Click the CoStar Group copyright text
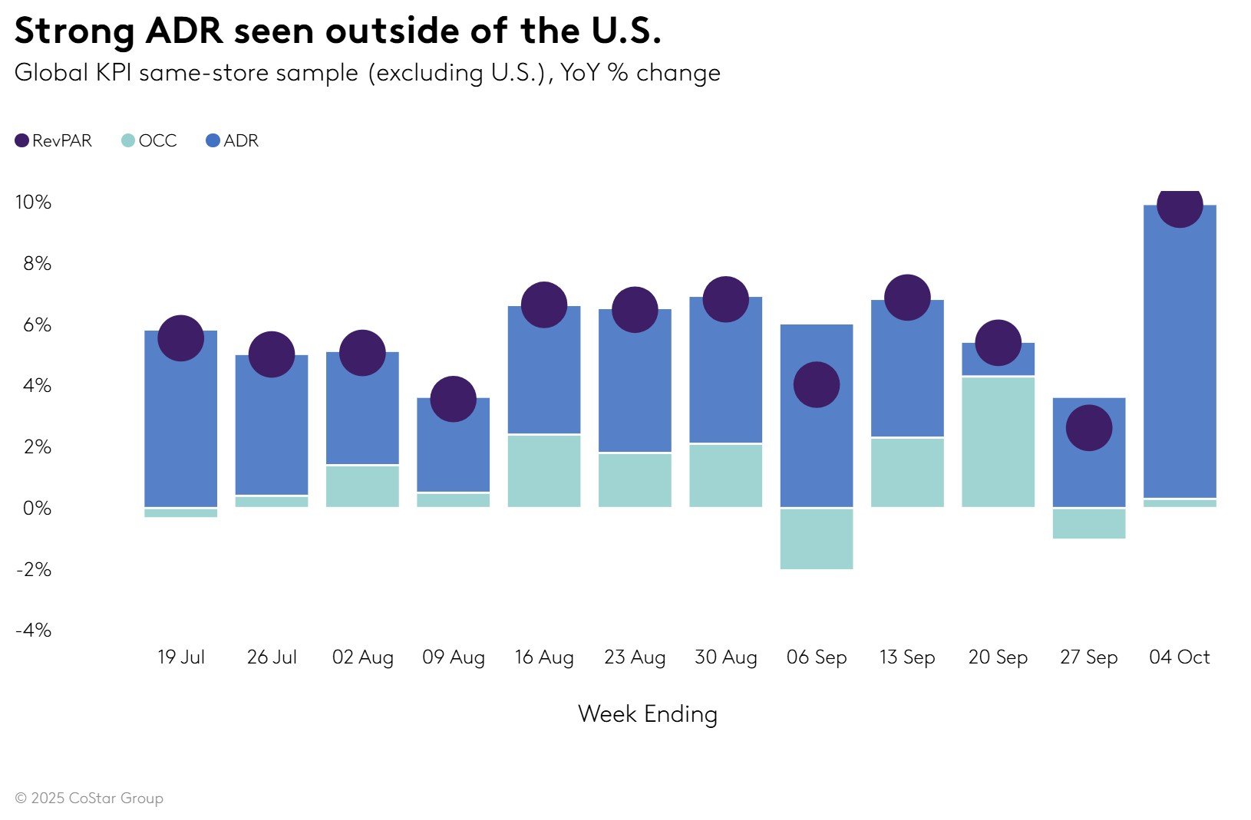Image resolution: width=1251 pixels, height=820 pixels. [89, 799]
